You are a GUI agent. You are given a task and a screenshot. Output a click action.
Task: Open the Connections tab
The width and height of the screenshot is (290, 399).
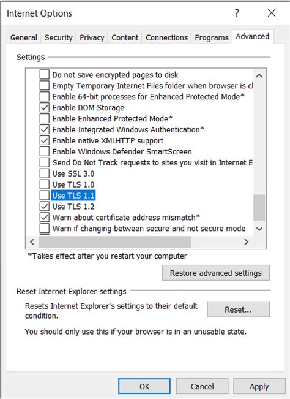tap(166, 37)
